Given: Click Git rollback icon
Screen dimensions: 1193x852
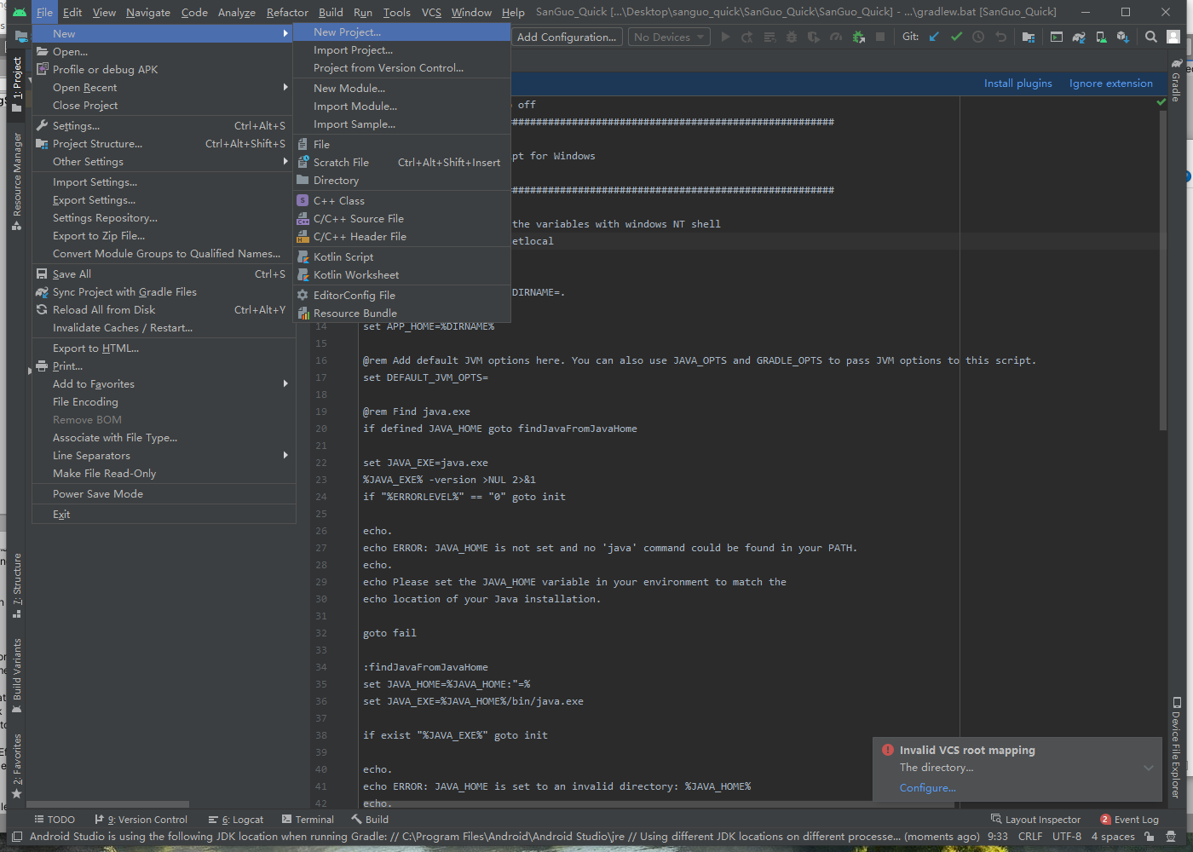Looking at the screenshot, I should (1001, 37).
